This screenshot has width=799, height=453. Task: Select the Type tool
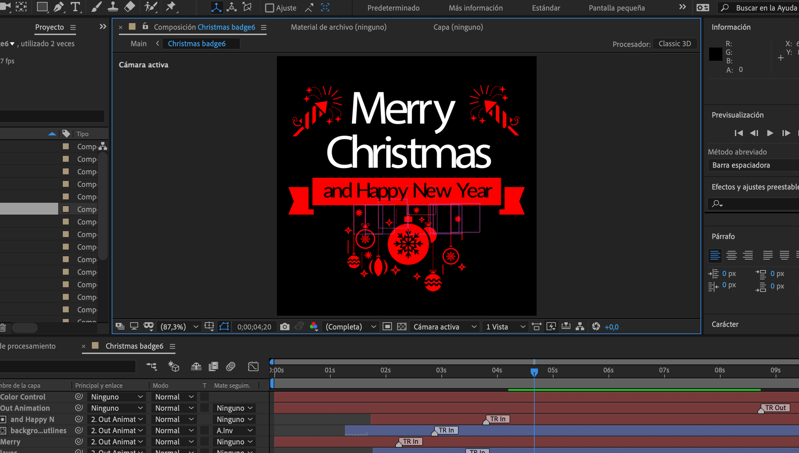pos(75,7)
